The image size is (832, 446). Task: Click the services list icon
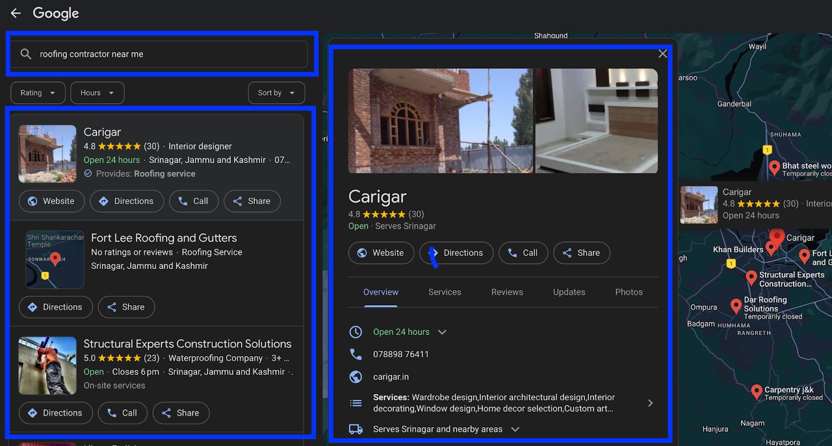coord(356,403)
